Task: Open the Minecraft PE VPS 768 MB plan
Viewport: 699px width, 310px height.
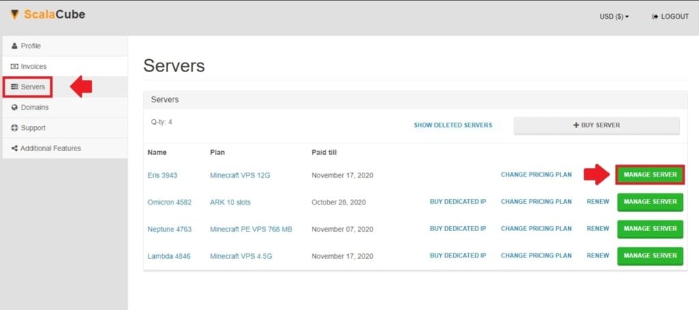Action: [x=251, y=229]
